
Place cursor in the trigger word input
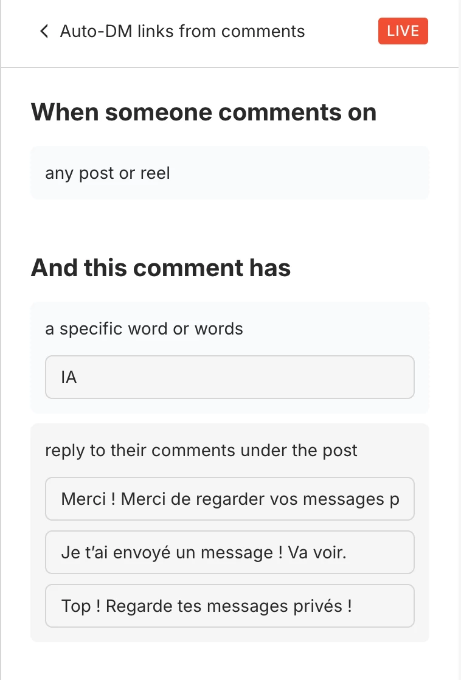pyautogui.click(x=230, y=378)
